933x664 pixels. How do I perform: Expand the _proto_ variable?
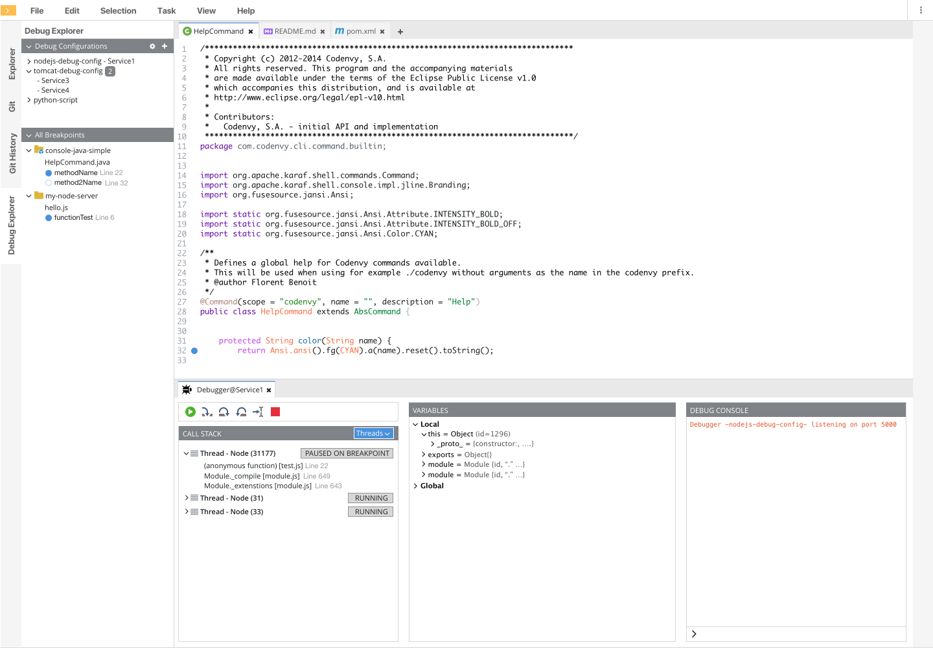433,444
